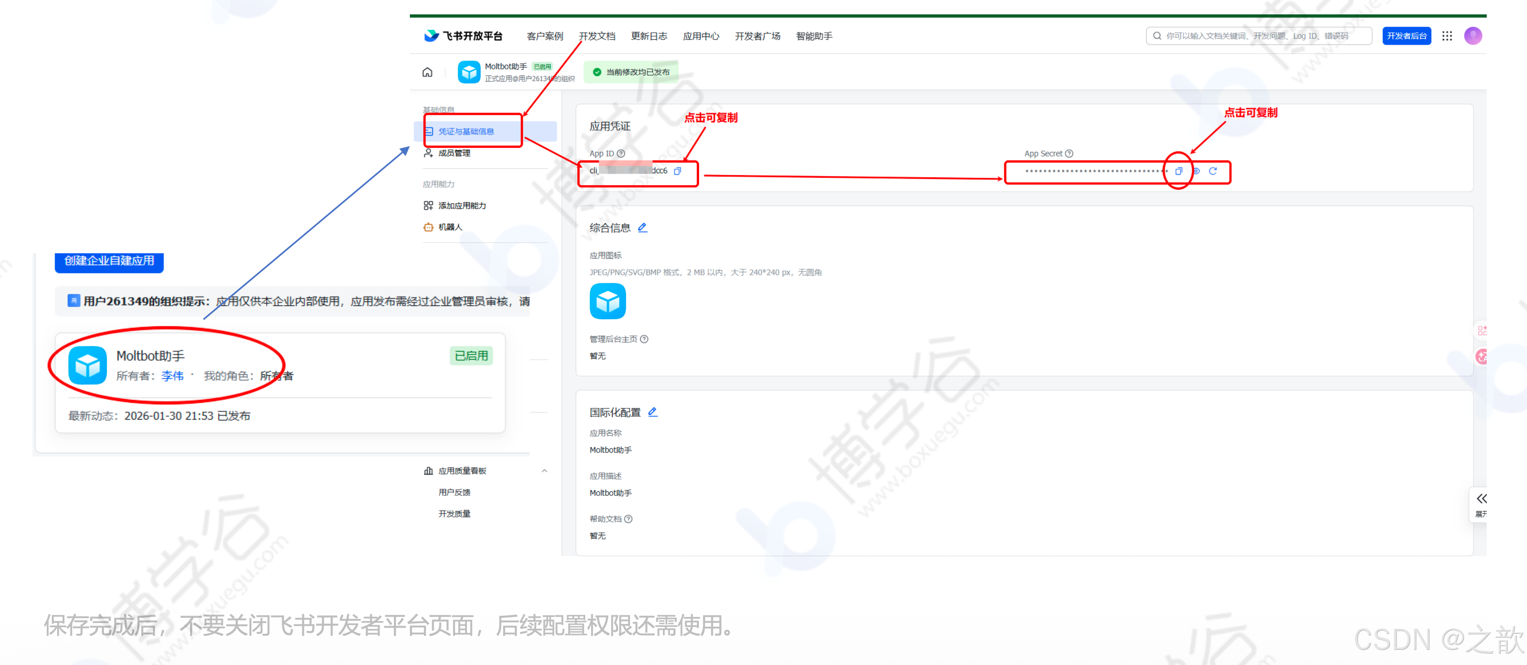Open the apps grid menu
1527x665 pixels.
1447,36
